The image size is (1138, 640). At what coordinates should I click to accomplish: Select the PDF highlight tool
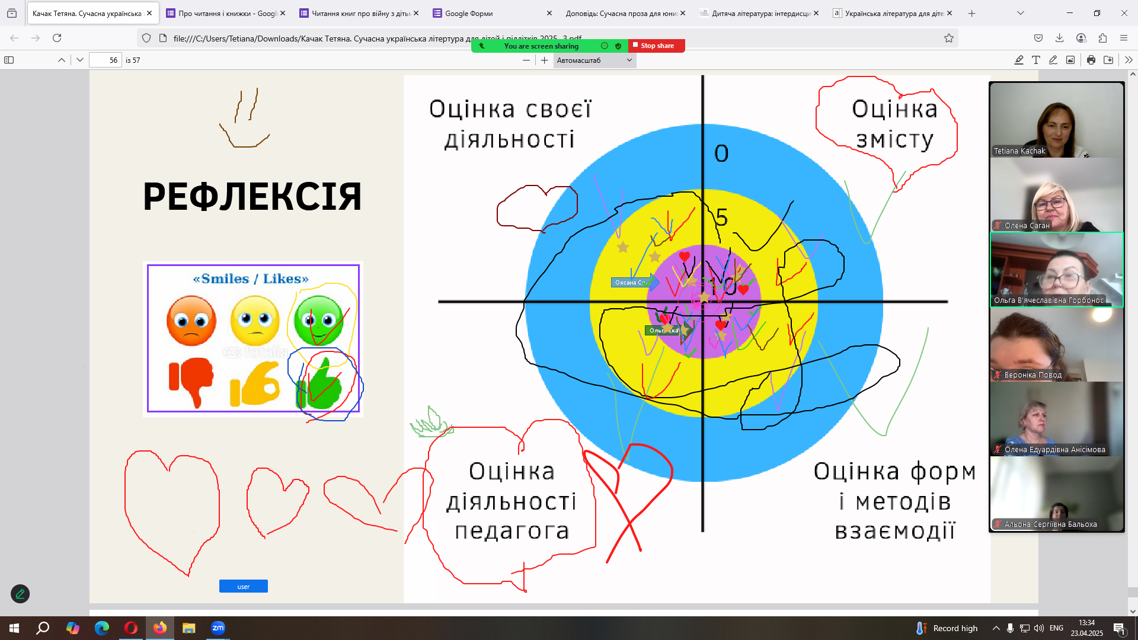coord(1019,60)
